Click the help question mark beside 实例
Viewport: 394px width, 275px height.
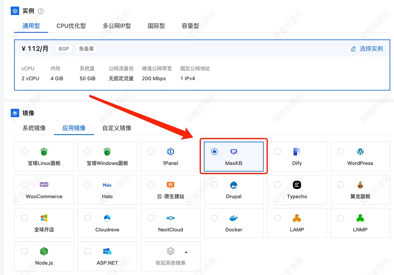coord(40,11)
